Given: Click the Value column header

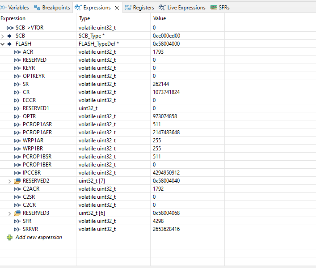Looking at the screenshot, I should click(x=160, y=18).
